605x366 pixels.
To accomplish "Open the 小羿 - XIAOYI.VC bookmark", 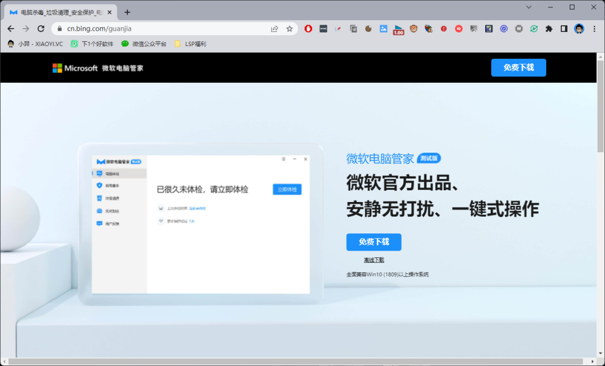I will click(x=35, y=44).
